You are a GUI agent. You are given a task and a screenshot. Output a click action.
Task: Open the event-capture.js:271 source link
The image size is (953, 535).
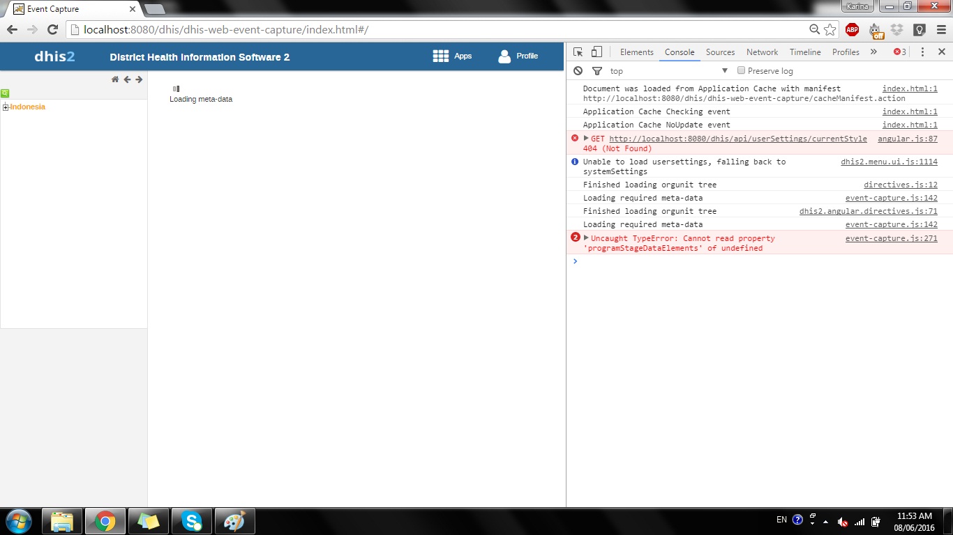coord(891,238)
